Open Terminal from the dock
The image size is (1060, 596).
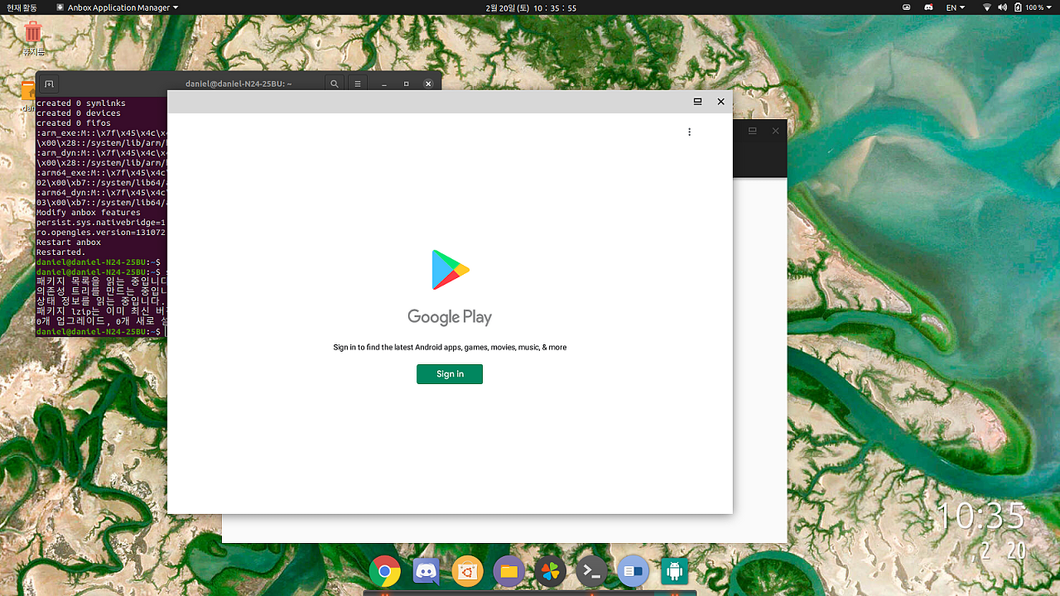[591, 571]
